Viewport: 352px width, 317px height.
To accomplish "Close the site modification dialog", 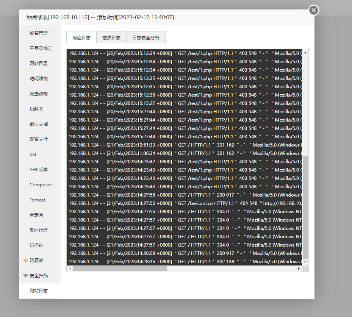I will click(x=314, y=10).
